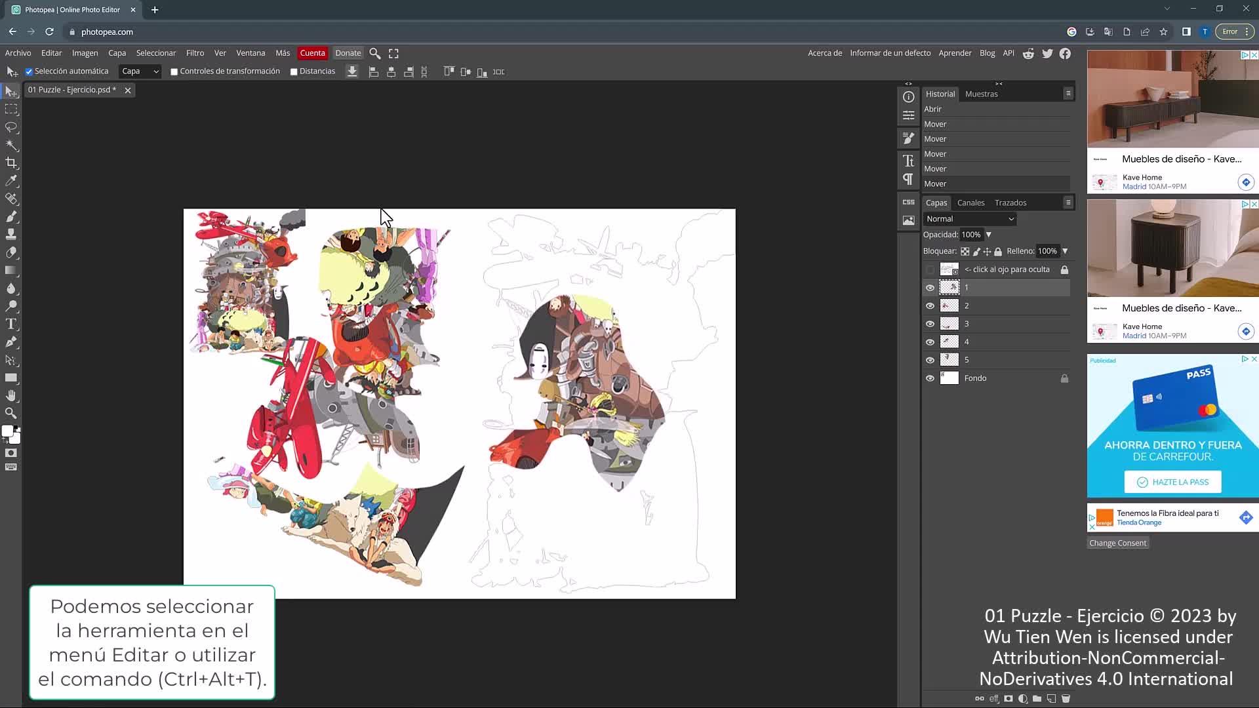Image resolution: width=1259 pixels, height=708 pixels.
Task: Click the delete layer trash icon
Action: pos(1066,699)
